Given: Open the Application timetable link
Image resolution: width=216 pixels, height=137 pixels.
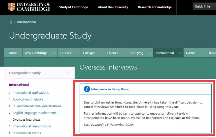Looking at the screenshot, I should tap(28, 99).
